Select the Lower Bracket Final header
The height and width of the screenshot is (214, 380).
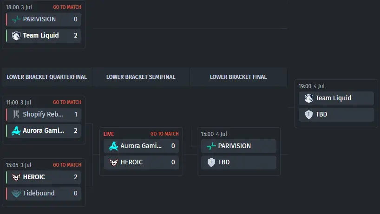coord(238,77)
